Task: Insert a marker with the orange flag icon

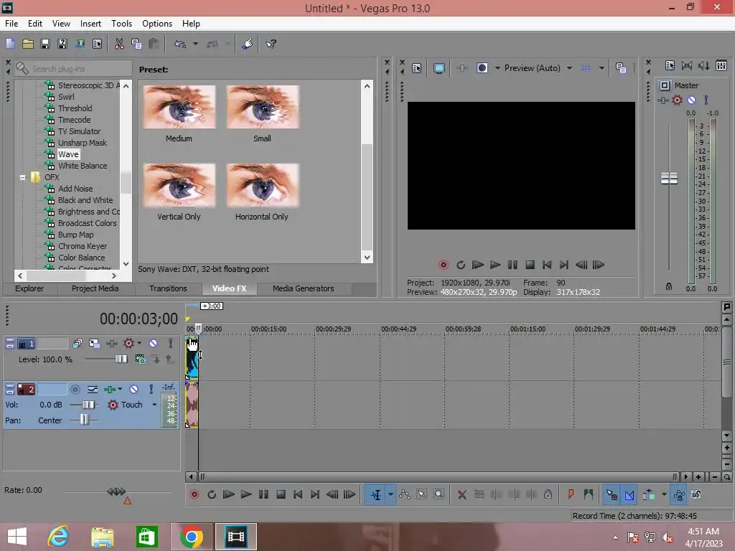Action: point(571,494)
